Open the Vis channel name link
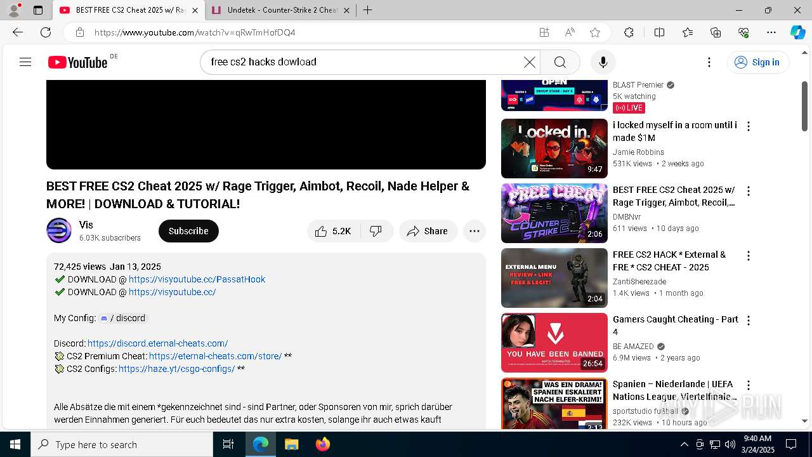This screenshot has width=812, height=457. point(86,225)
